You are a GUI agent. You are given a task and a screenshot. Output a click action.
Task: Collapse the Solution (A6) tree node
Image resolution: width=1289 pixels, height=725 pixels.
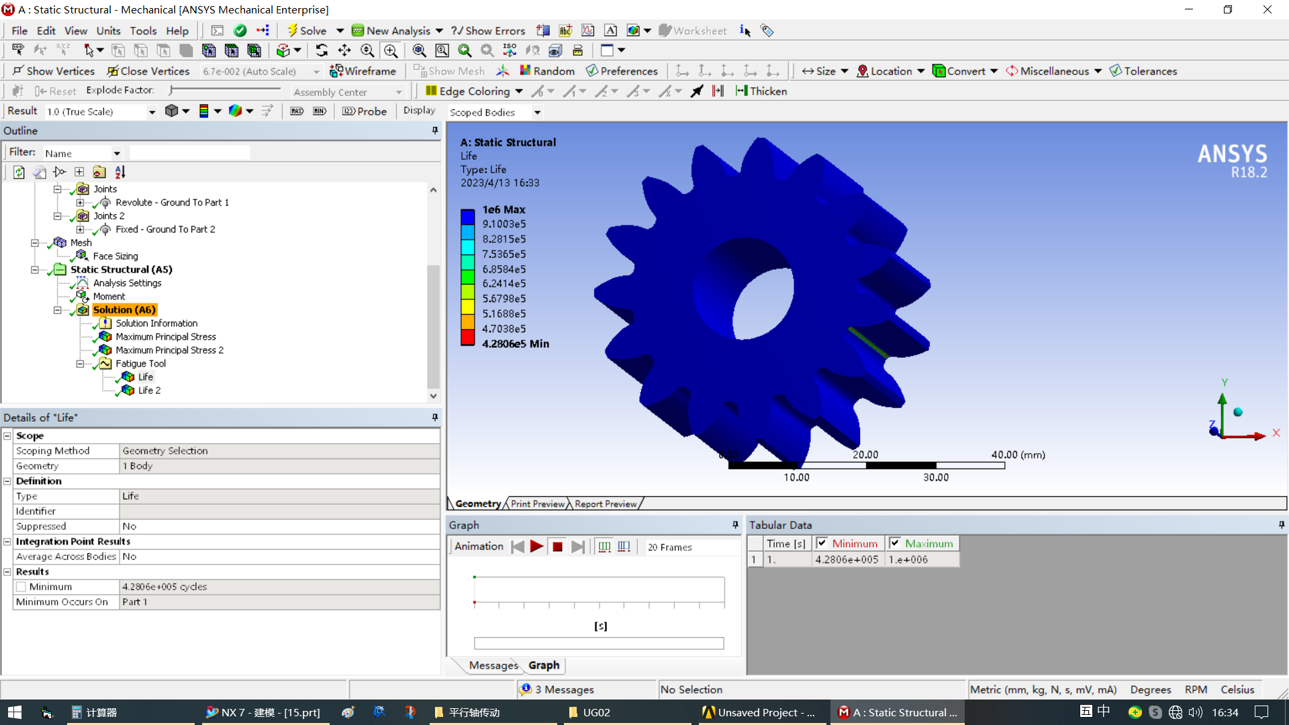[58, 310]
